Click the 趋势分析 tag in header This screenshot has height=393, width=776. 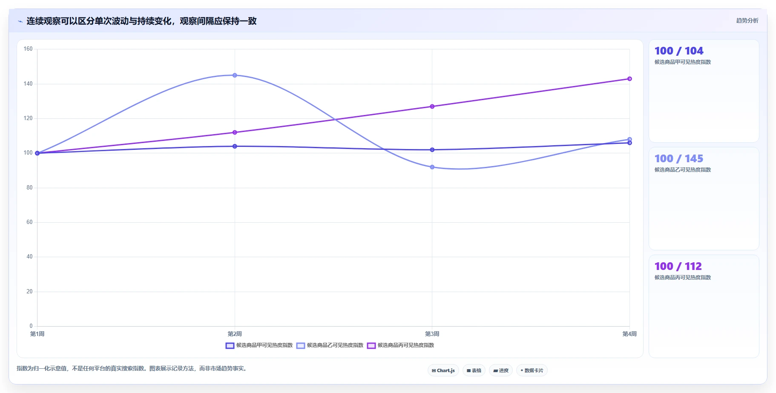pyautogui.click(x=747, y=20)
